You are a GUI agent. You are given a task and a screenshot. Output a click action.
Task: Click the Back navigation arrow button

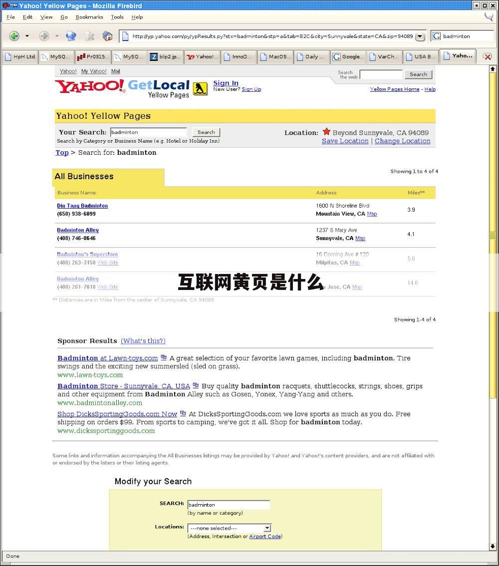click(14, 36)
